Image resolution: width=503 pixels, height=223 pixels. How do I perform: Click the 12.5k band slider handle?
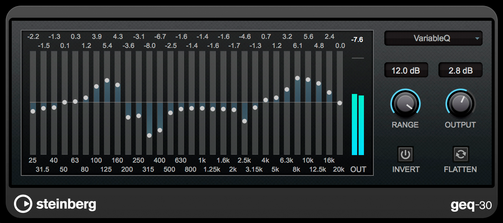coord(319,83)
